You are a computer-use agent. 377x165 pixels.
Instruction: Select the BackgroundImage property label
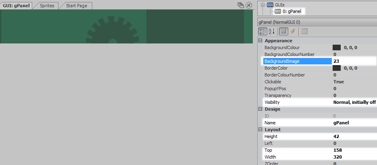[x=298, y=61]
